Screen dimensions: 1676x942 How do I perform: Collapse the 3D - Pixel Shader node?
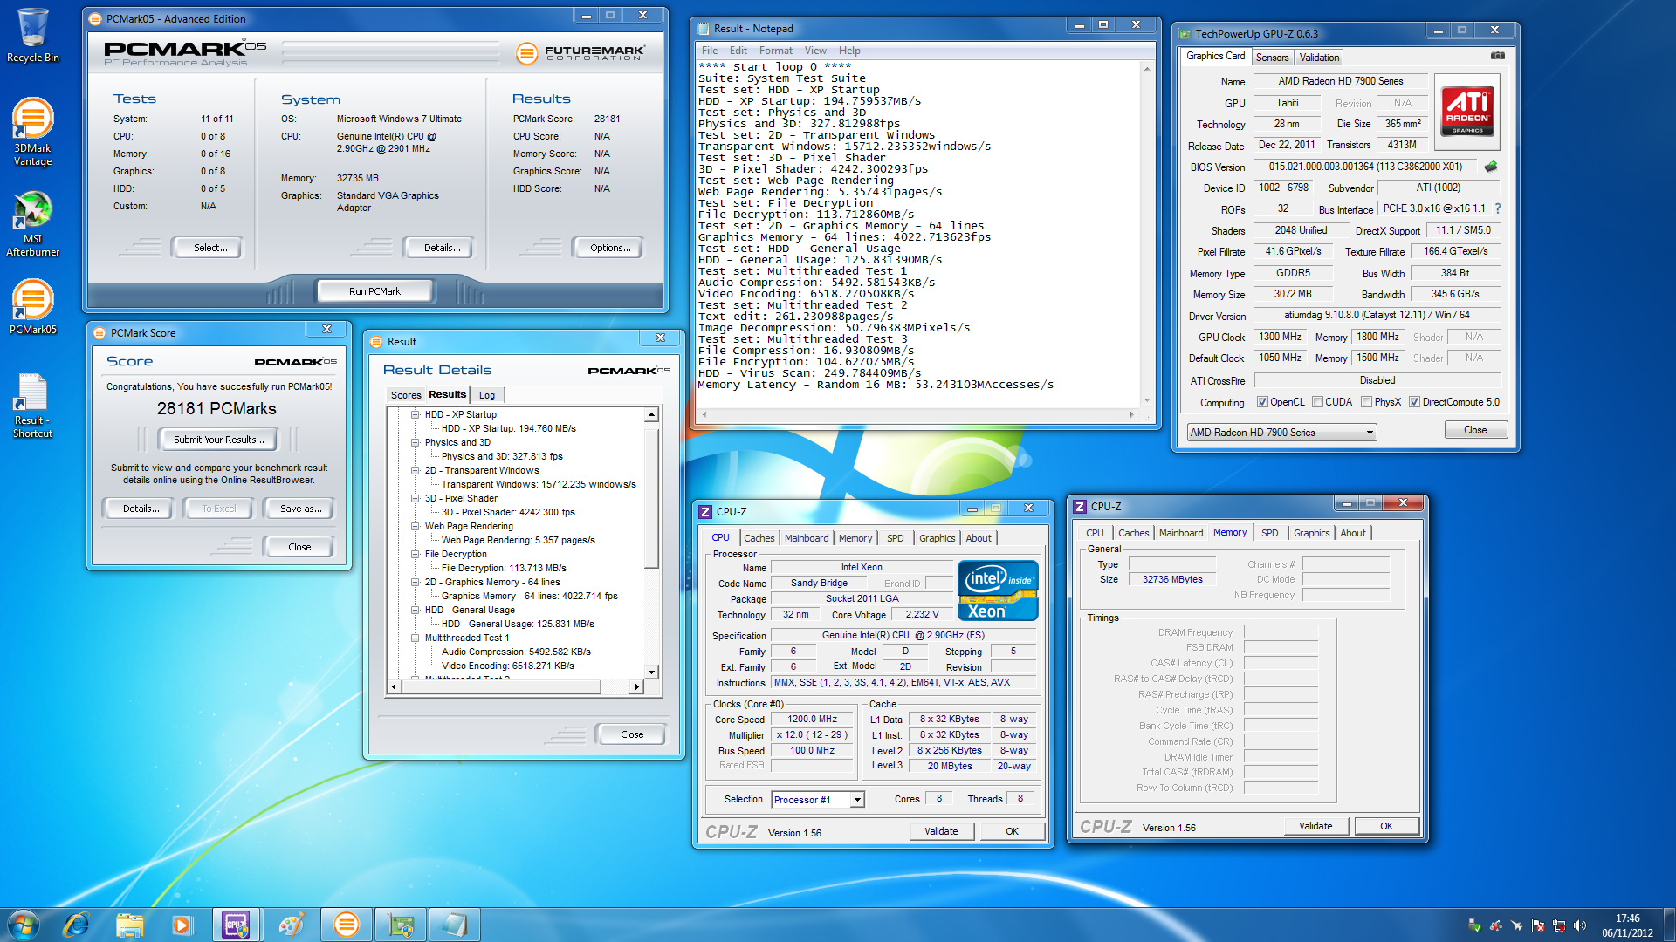point(416,499)
